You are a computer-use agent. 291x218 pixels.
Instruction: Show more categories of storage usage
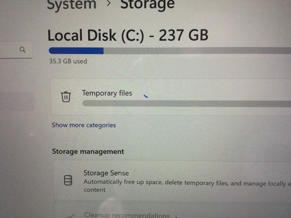pos(84,125)
